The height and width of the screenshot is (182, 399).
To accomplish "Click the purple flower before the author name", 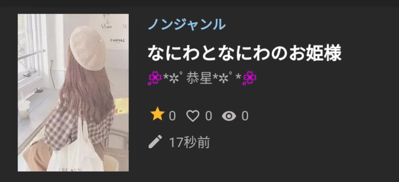I will pos(155,78).
